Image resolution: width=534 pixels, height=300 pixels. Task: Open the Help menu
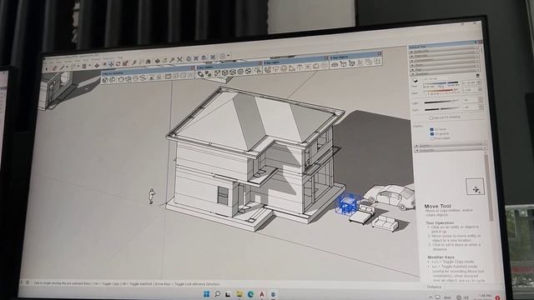120,57
